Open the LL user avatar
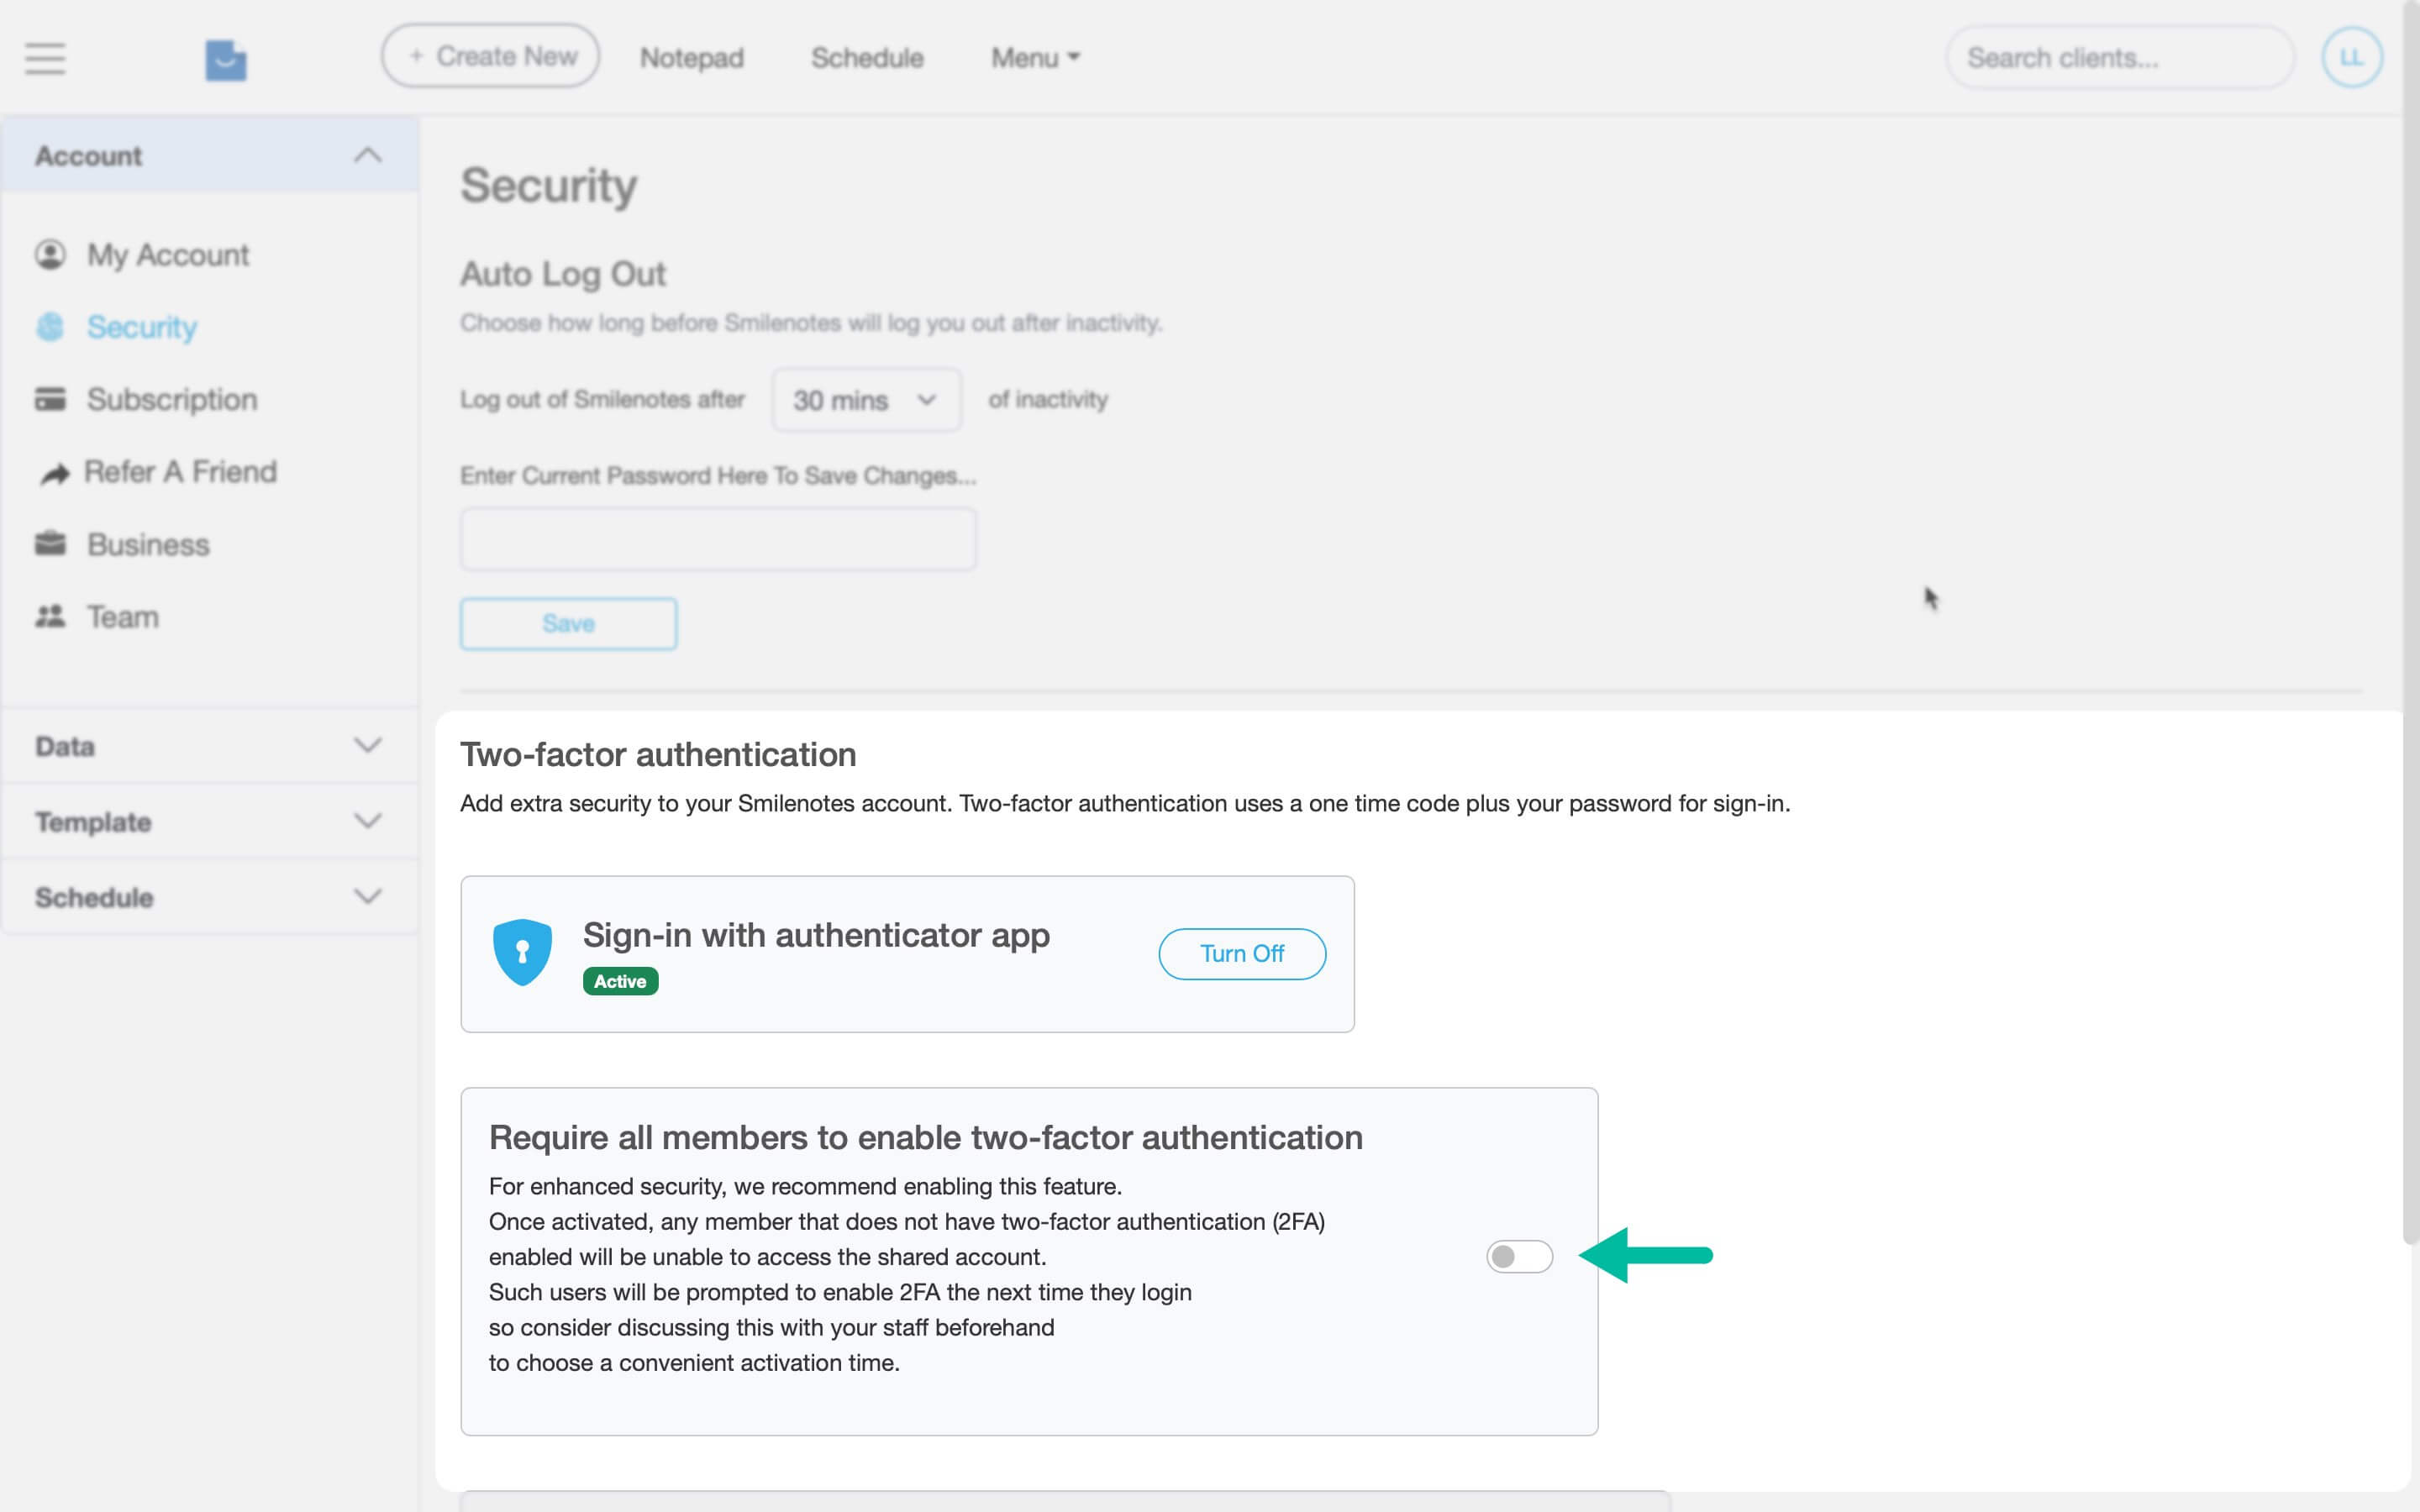The image size is (2420, 1512). (x=2351, y=58)
